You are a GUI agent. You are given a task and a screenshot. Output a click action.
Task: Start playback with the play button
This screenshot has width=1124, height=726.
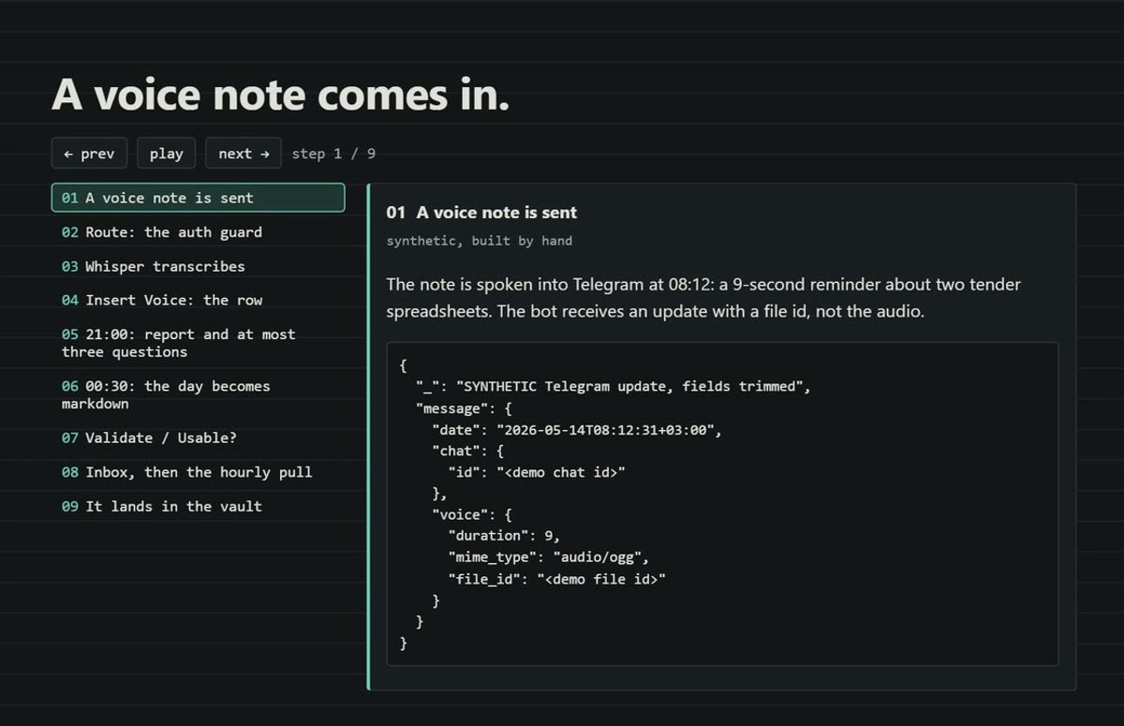(167, 154)
